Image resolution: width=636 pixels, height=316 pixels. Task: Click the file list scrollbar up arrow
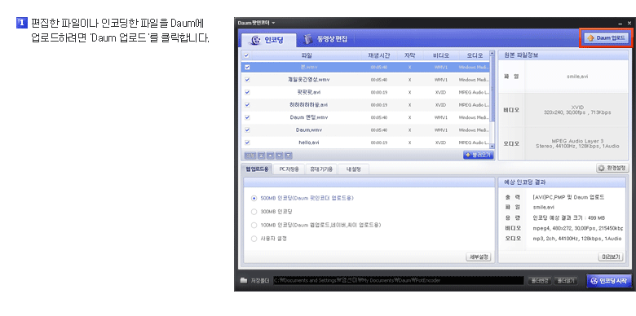coord(492,54)
